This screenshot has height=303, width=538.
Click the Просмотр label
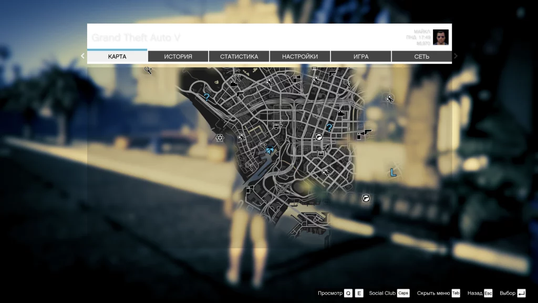[x=330, y=293]
